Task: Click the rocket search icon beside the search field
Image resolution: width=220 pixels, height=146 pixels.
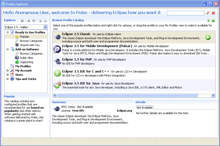Action: tap(208, 13)
